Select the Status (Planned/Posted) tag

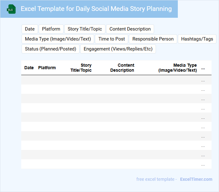51,49
